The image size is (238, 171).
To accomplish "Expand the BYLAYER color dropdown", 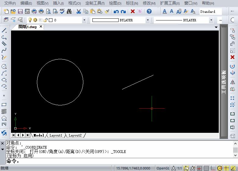I will tap(148, 20).
